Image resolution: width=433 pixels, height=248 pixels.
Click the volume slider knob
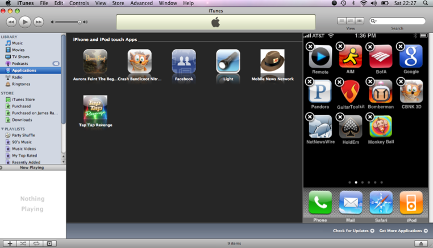[80, 22]
